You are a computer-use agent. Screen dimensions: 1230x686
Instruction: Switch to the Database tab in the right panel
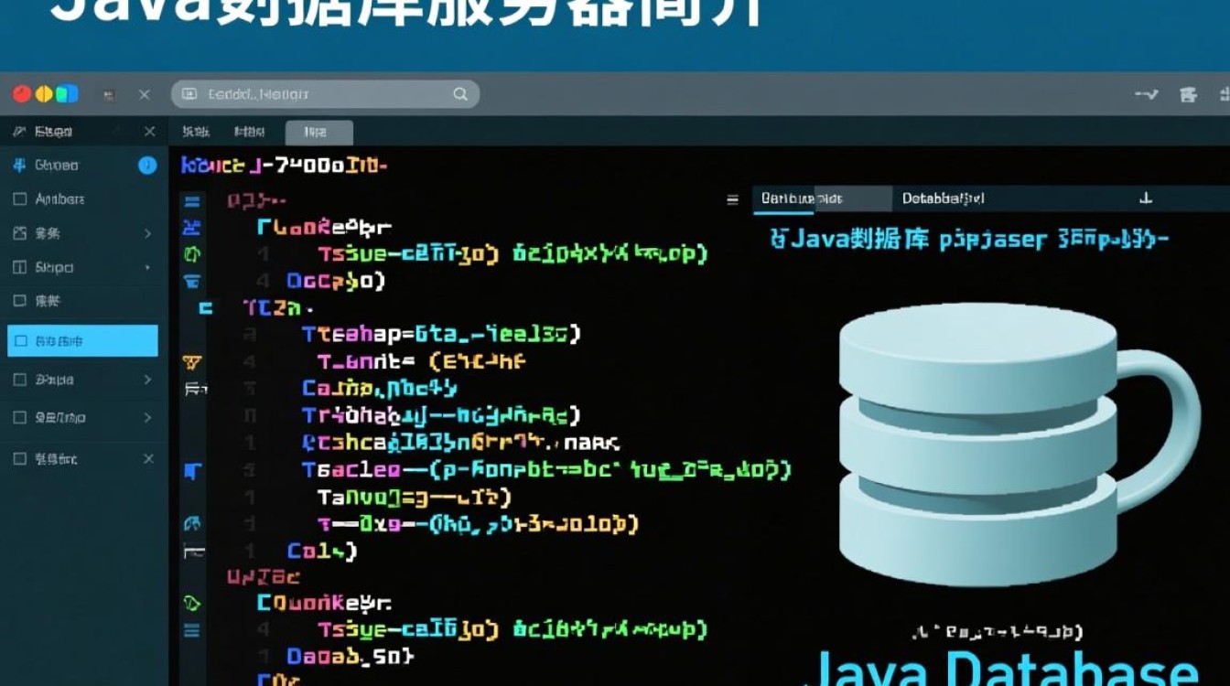coord(941,198)
